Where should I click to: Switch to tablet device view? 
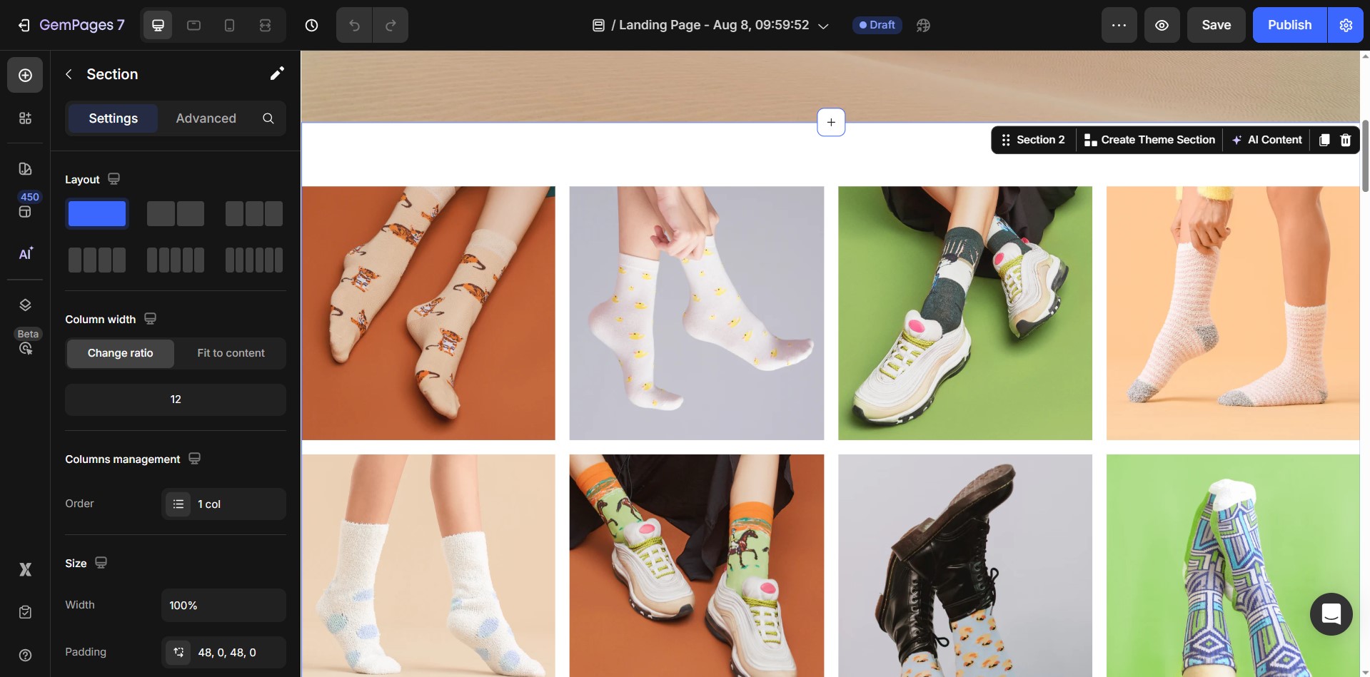coord(193,26)
